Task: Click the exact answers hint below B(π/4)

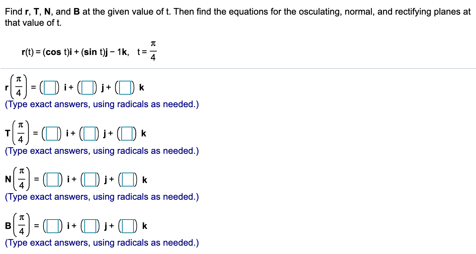Action: 101,243
